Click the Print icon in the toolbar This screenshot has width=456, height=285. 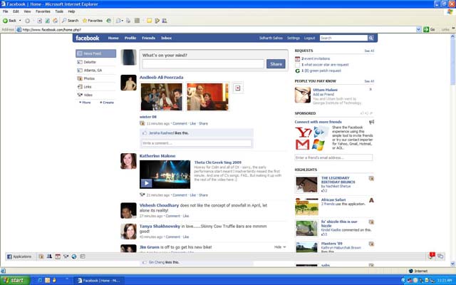pyautogui.click(x=128, y=21)
